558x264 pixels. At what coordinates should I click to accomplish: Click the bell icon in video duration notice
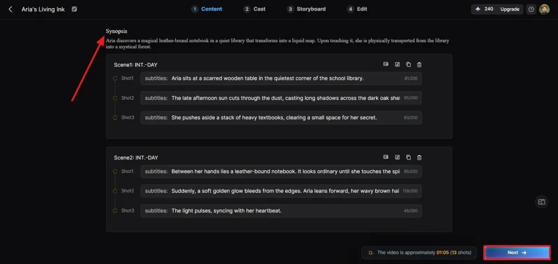point(371,253)
